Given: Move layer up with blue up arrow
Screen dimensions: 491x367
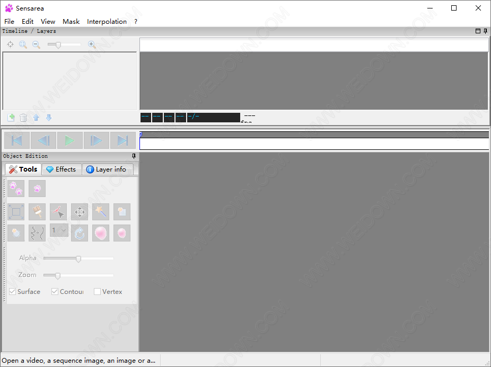Looking at the screenshot, I should click(x=36, y=118).
